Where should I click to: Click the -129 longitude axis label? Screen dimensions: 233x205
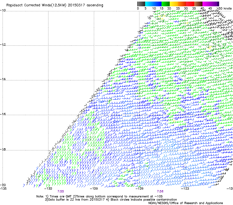coord(94,189)
